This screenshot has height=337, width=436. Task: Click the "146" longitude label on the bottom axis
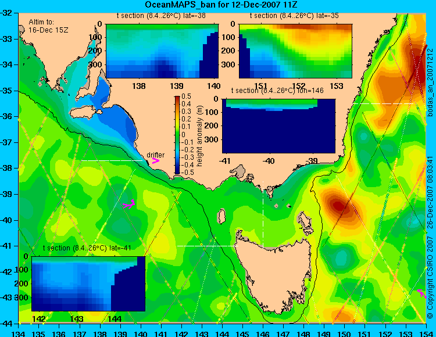pos(263,334)
